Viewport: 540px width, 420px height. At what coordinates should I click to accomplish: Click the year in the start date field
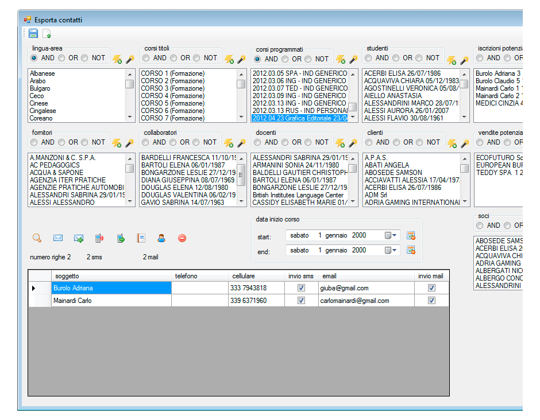pyautogui.click(x=359, y=236)
